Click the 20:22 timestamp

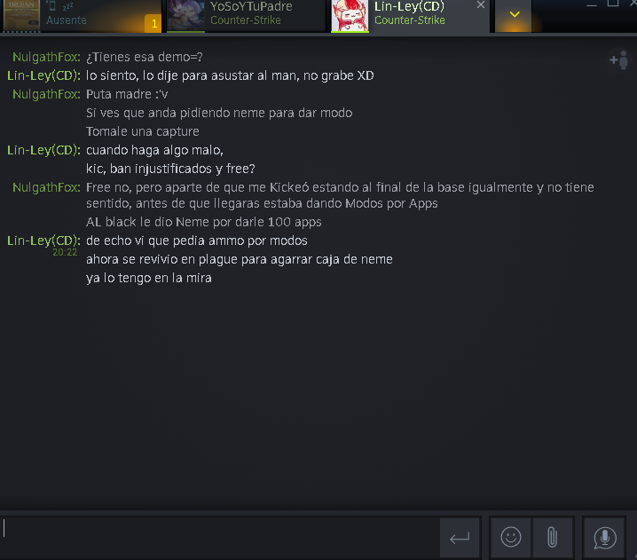click(x=65, y=252)
